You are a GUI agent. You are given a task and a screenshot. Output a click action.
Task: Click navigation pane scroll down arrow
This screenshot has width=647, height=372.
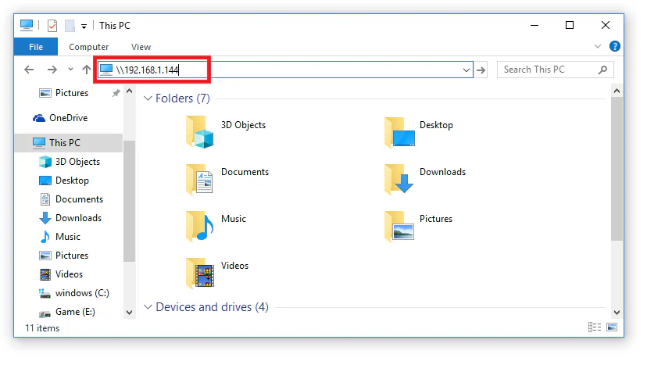pos(129,313)
